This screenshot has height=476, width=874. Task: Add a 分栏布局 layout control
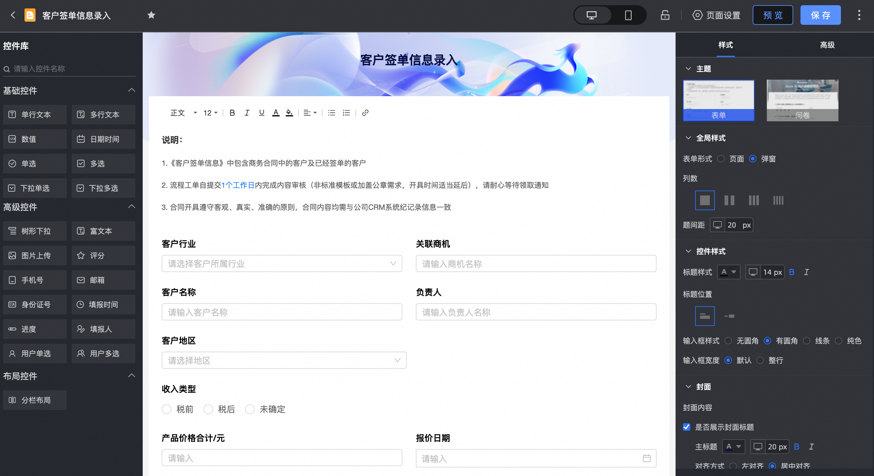35,400
